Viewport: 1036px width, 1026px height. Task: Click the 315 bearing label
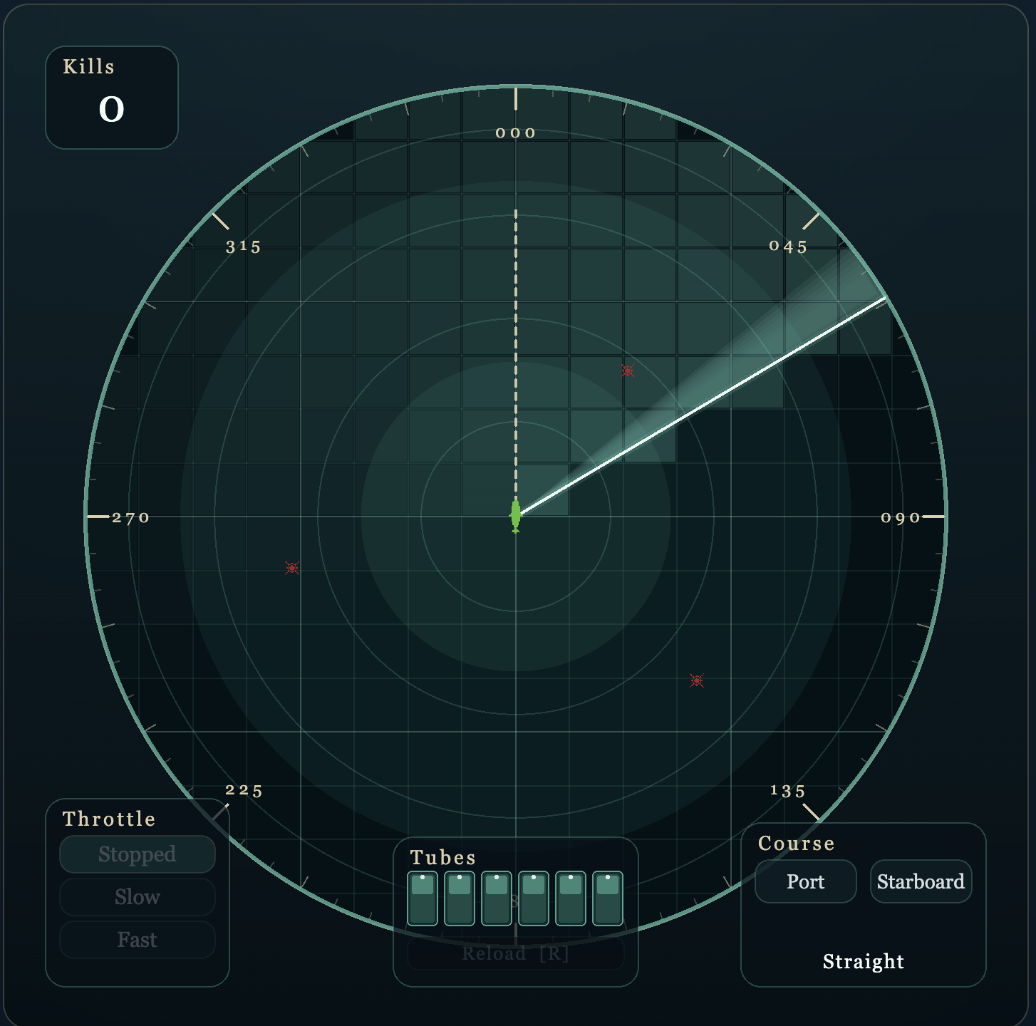point(244,247)
